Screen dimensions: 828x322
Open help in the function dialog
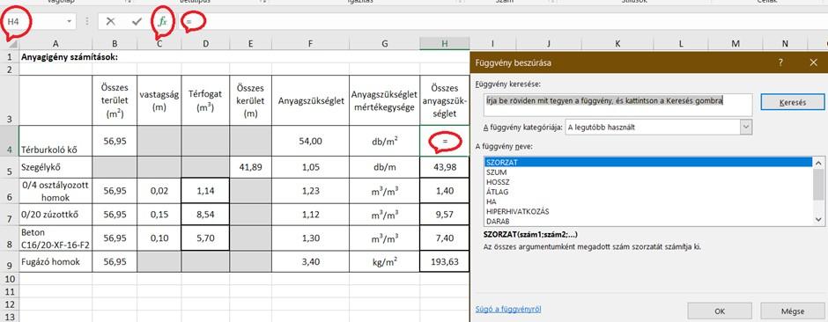coord(780,62)
